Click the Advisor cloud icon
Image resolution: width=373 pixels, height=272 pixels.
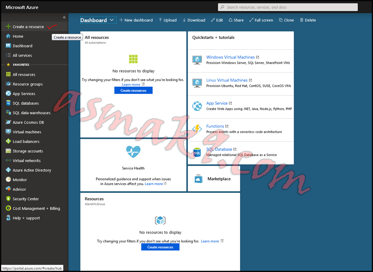(x=8, y=189)
